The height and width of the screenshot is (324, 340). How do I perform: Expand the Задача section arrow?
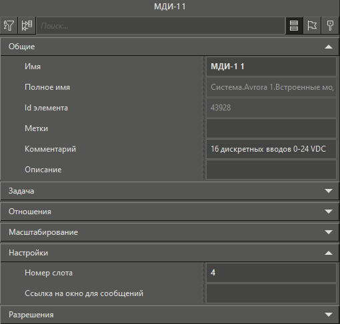tap(329, 191)
